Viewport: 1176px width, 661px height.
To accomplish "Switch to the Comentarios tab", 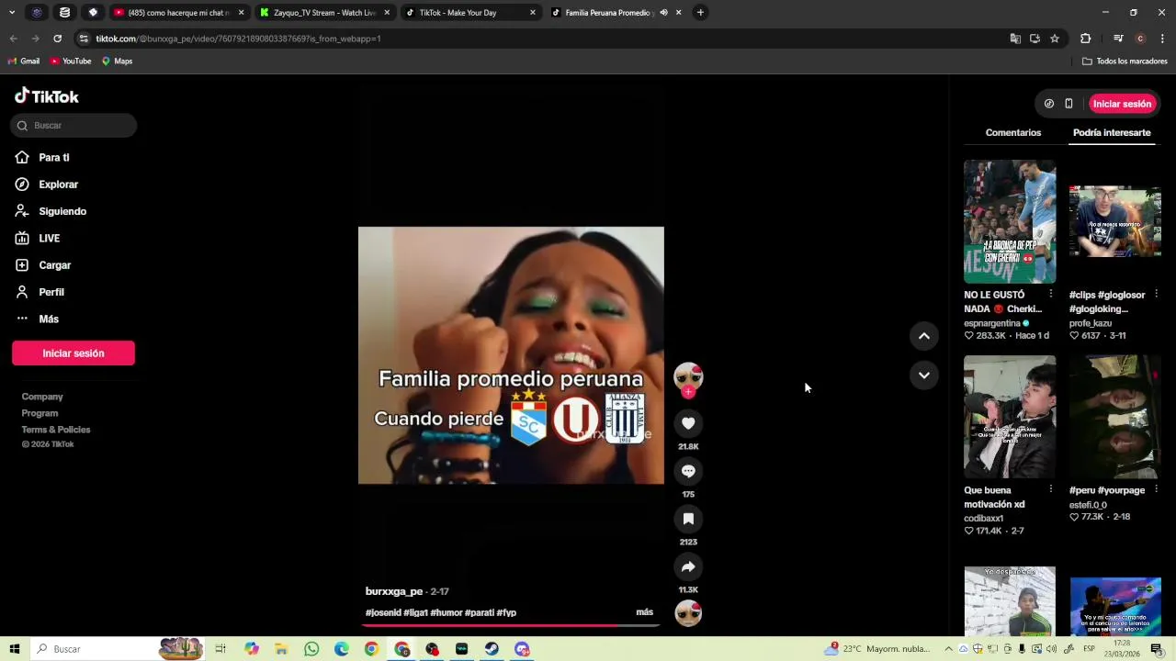I will point(1013,133).
